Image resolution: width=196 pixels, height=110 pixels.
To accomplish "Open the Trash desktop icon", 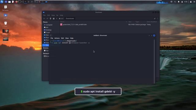I will tap(6, 24).
